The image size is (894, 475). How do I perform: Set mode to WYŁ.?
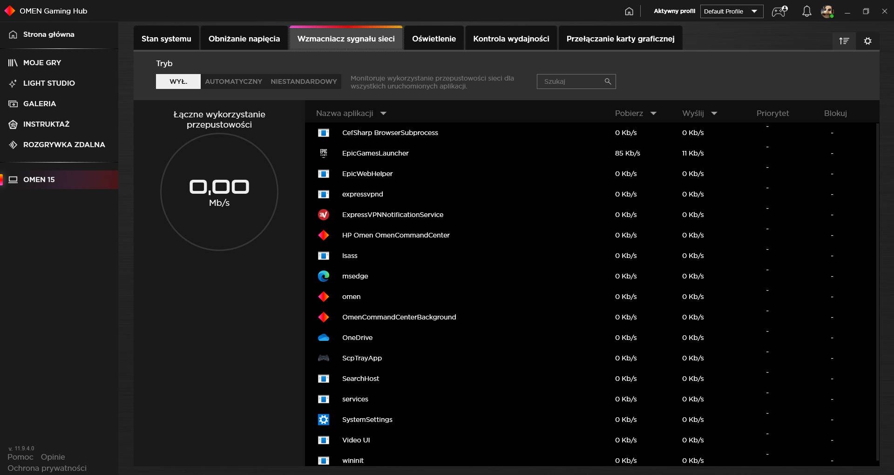[178, 81]
